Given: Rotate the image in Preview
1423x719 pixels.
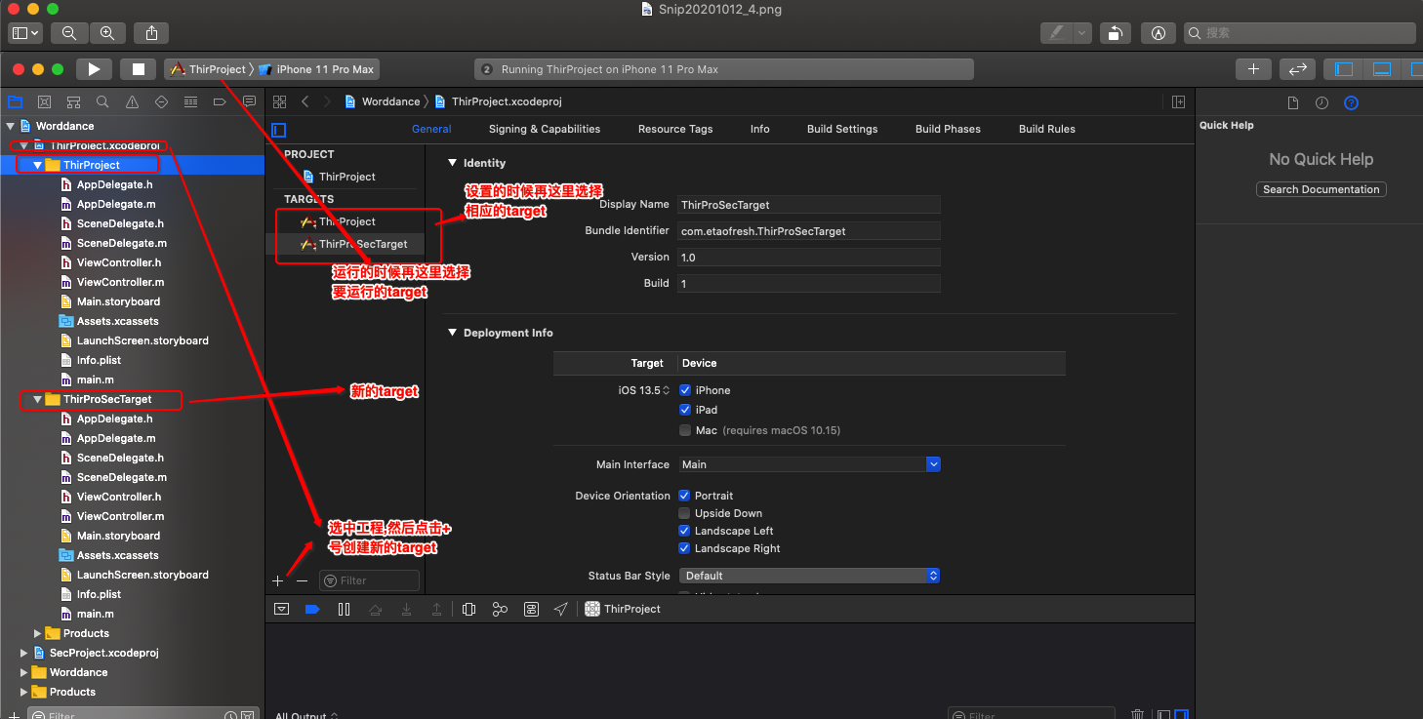Looking at the screenshot, I should tap(1115, 32).
